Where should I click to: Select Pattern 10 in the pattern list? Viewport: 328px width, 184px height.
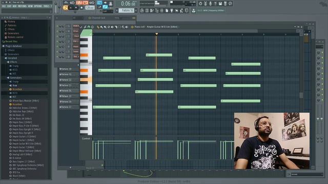click(x=69, y=69)
